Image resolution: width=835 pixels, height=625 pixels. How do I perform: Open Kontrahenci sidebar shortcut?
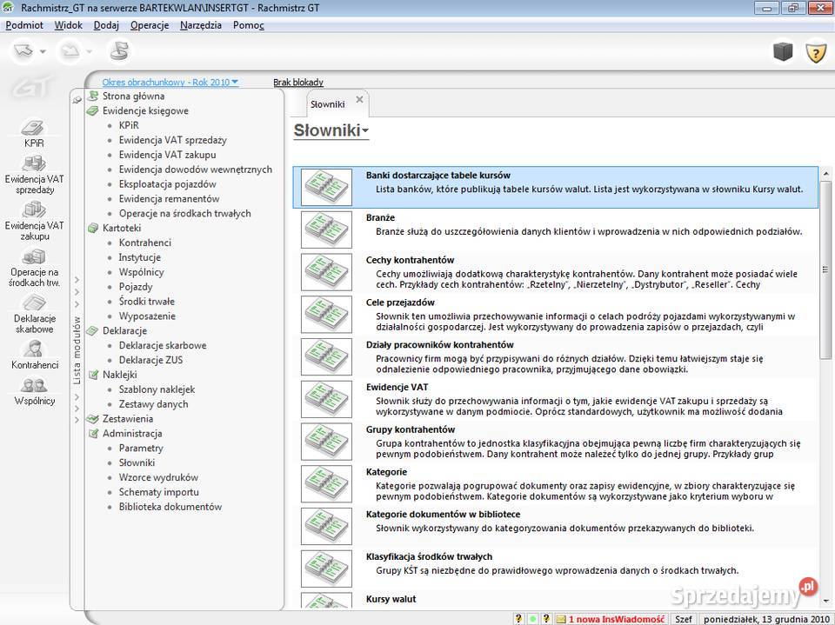(34, 355)
